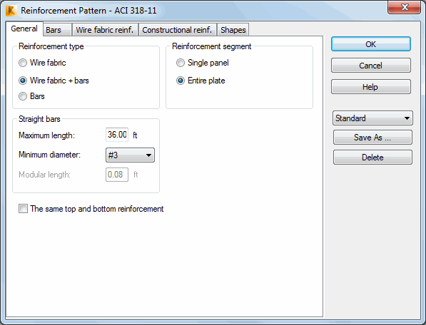Switch to the Shapes tab
The width and height of the screenshot is (426, 325).
[x=233, y=30]
